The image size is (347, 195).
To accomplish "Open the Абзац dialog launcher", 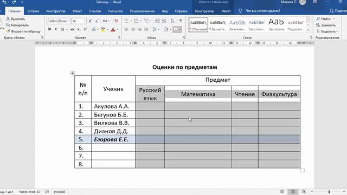I will pyautogui.click(x=184, y=38).
